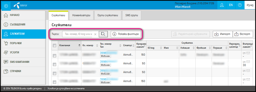Click Редактирай избраните button

(x=191, y=34)
